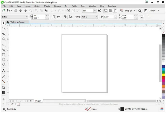Toggle Snap Off button

[x=121, y=11]
